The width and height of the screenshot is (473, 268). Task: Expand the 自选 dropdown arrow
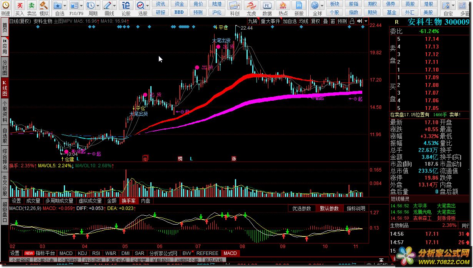[x=65, y=6]
